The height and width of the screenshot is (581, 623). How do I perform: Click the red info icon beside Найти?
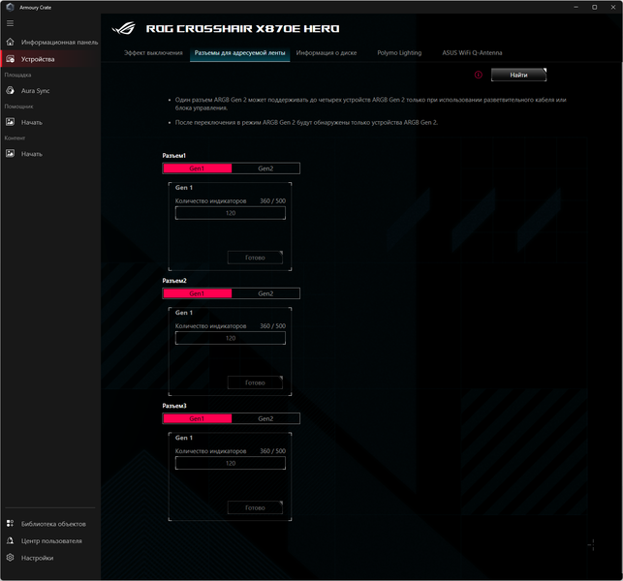pos(479,75)
